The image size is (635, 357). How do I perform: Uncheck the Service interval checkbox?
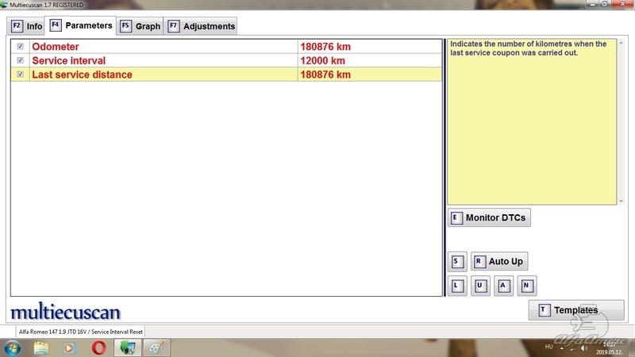21,60
